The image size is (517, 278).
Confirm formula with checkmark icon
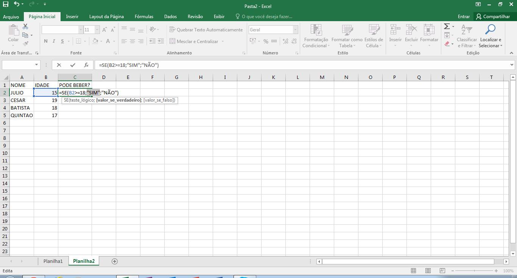pyautogui.click(x=73, y=65)
